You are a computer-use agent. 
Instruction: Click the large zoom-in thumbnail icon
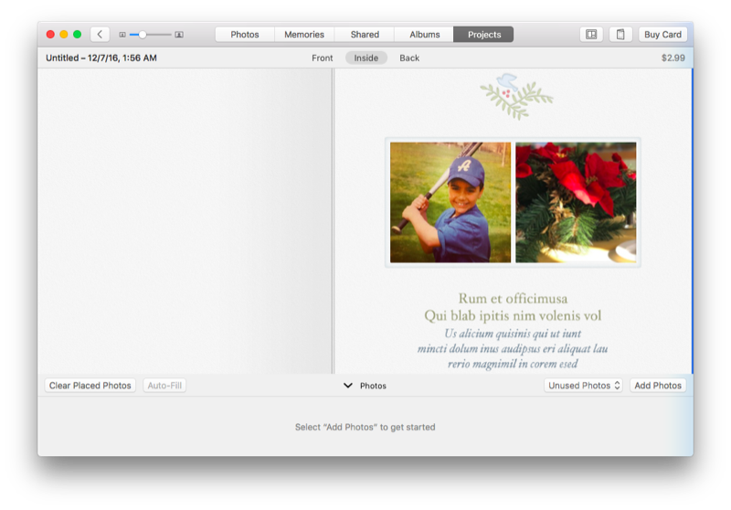(x=179, y=35)
